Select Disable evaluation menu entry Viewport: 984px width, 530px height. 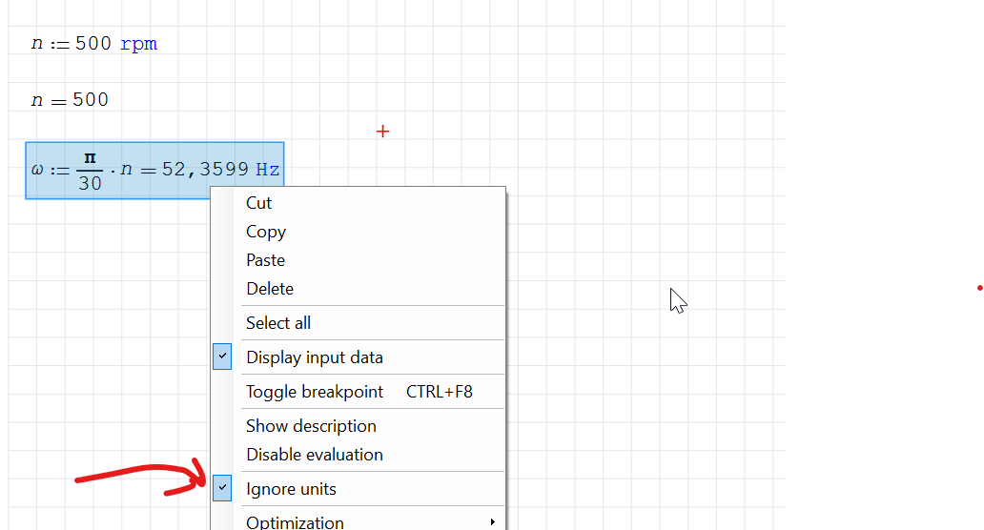point(314,455)
